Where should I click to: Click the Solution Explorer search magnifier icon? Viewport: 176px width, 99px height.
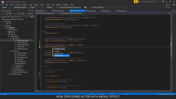click(x=32, y=16)
